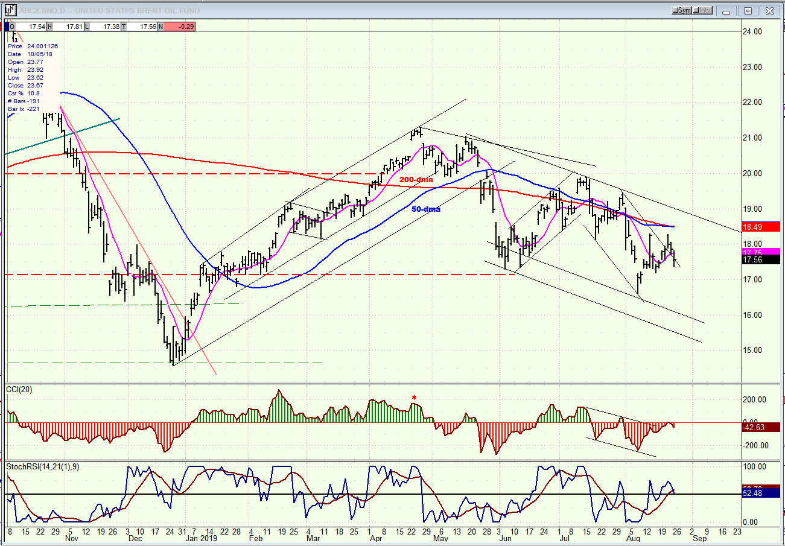Click the high value 17.81 in the quote bar

coord(74,27)
